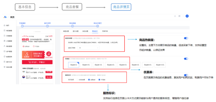Select the 现金券15元 coupon option

tap(98, 65)
